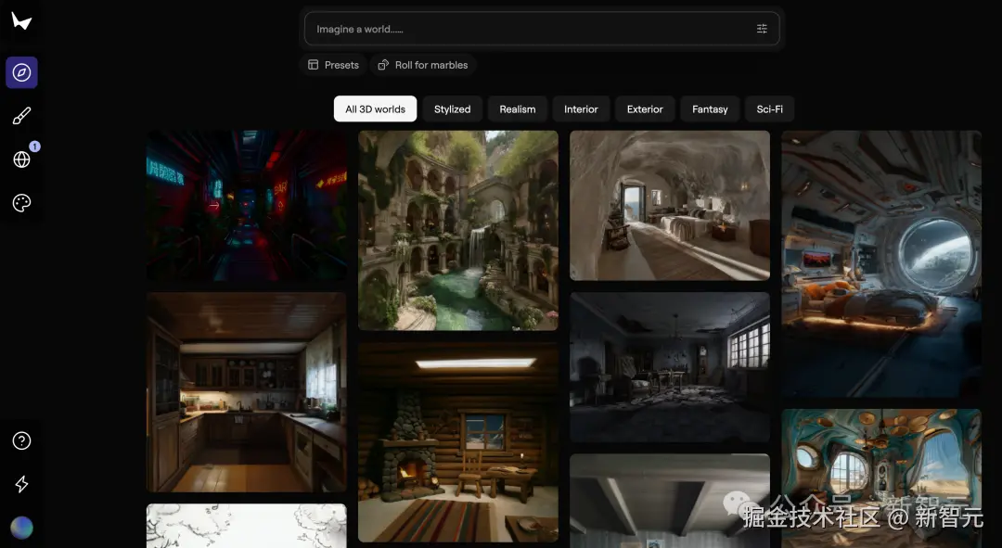Open the cave bedroom world thumbnail
The height and width of the screenshot is (548, 1002).
(670, 206)
